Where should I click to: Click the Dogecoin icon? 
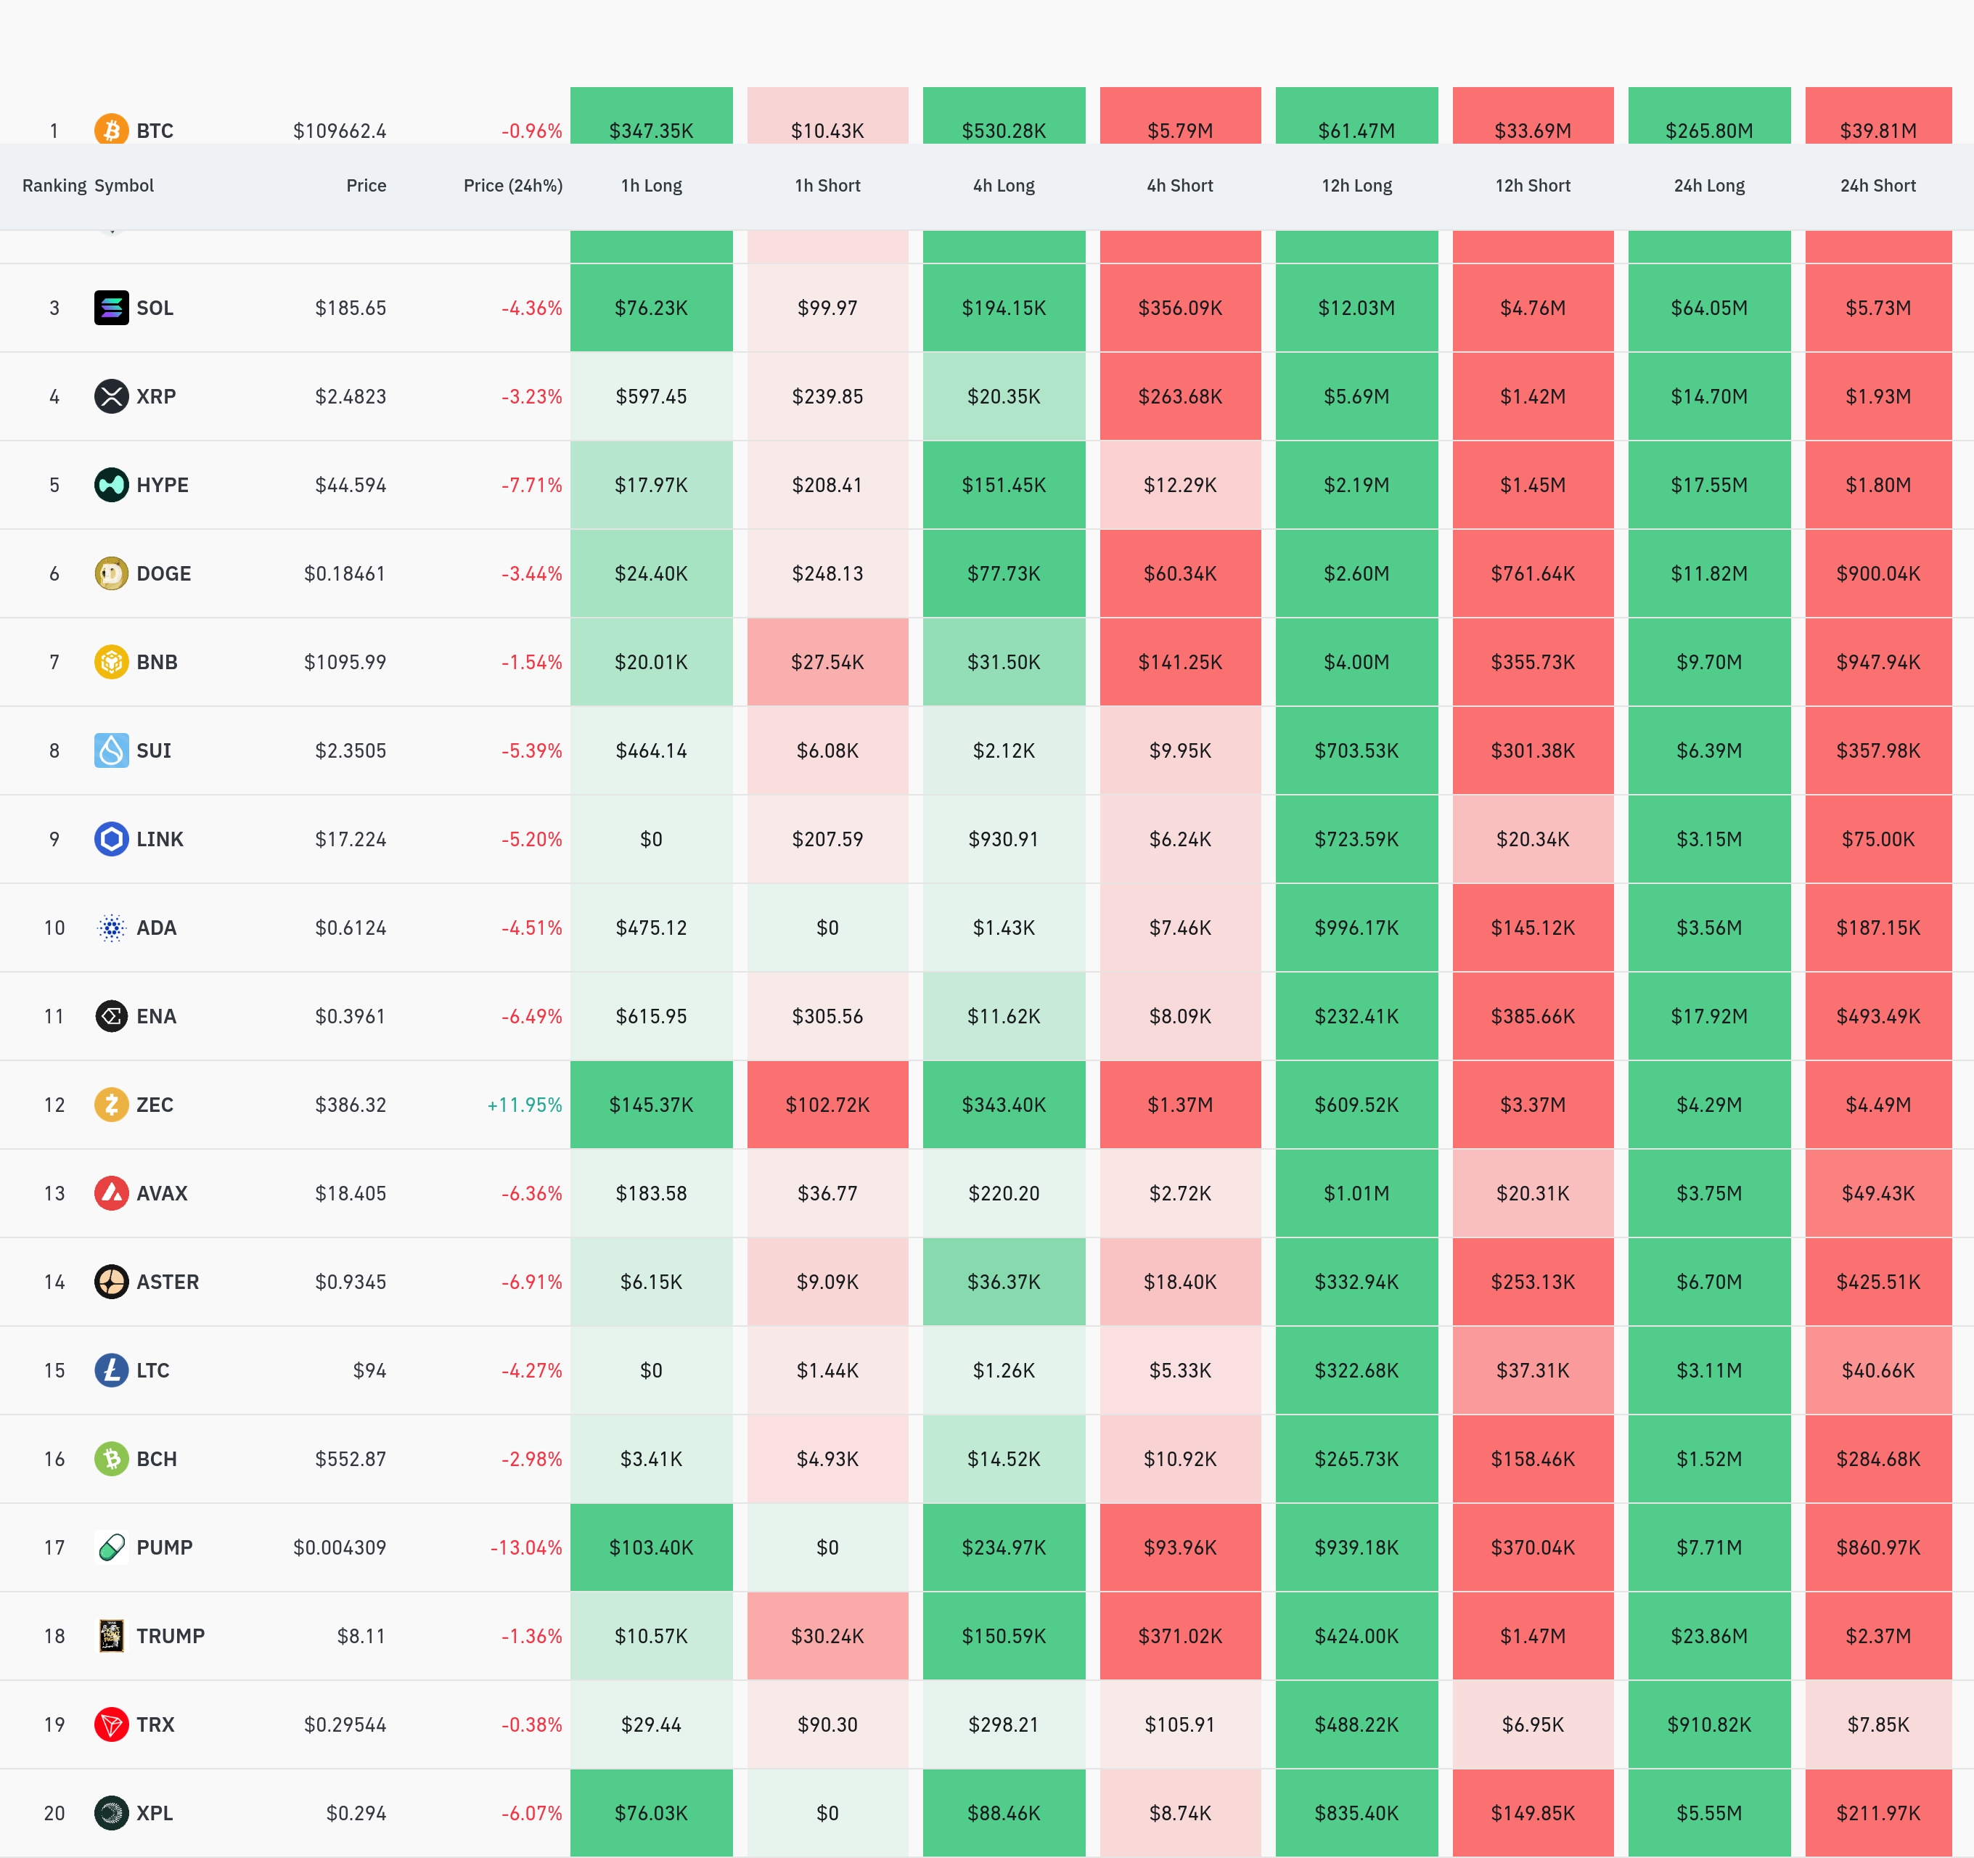(111, 573)
